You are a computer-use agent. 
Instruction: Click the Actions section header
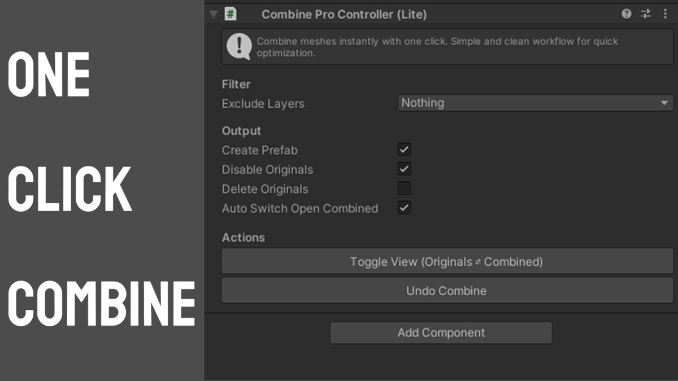244,237
